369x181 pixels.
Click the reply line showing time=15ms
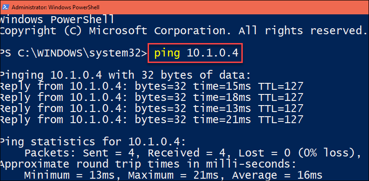[x=152, y=87]
